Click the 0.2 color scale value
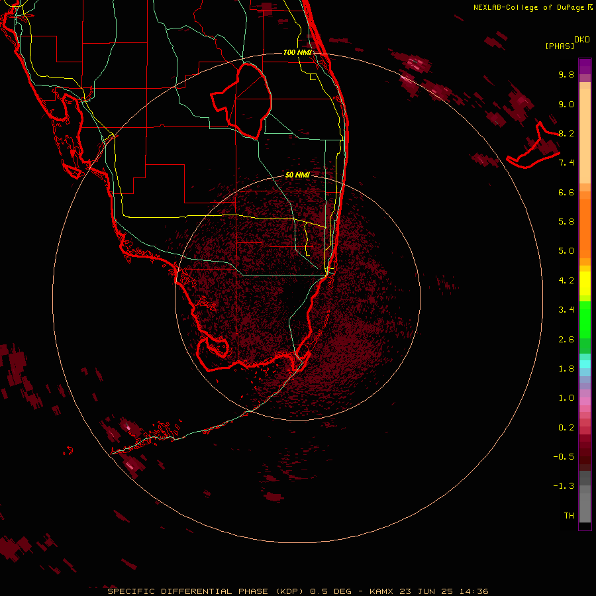596x596 pixels. click(566, 428)
